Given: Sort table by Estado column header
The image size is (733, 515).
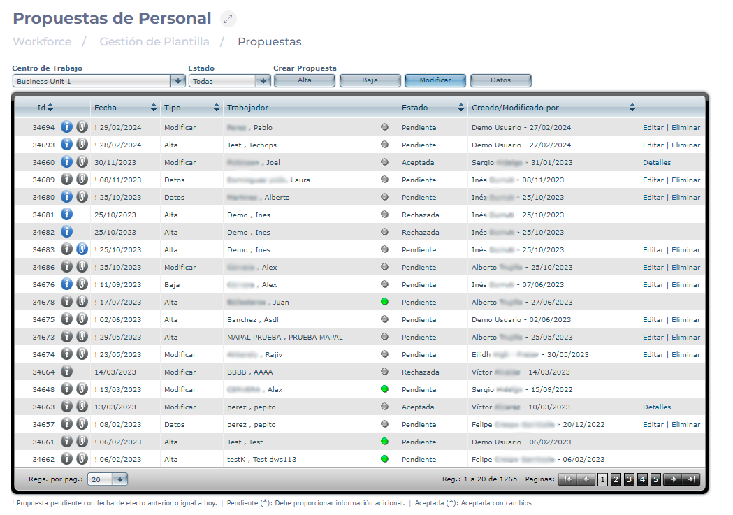Looking at the screenshot, I should [460, 108].
